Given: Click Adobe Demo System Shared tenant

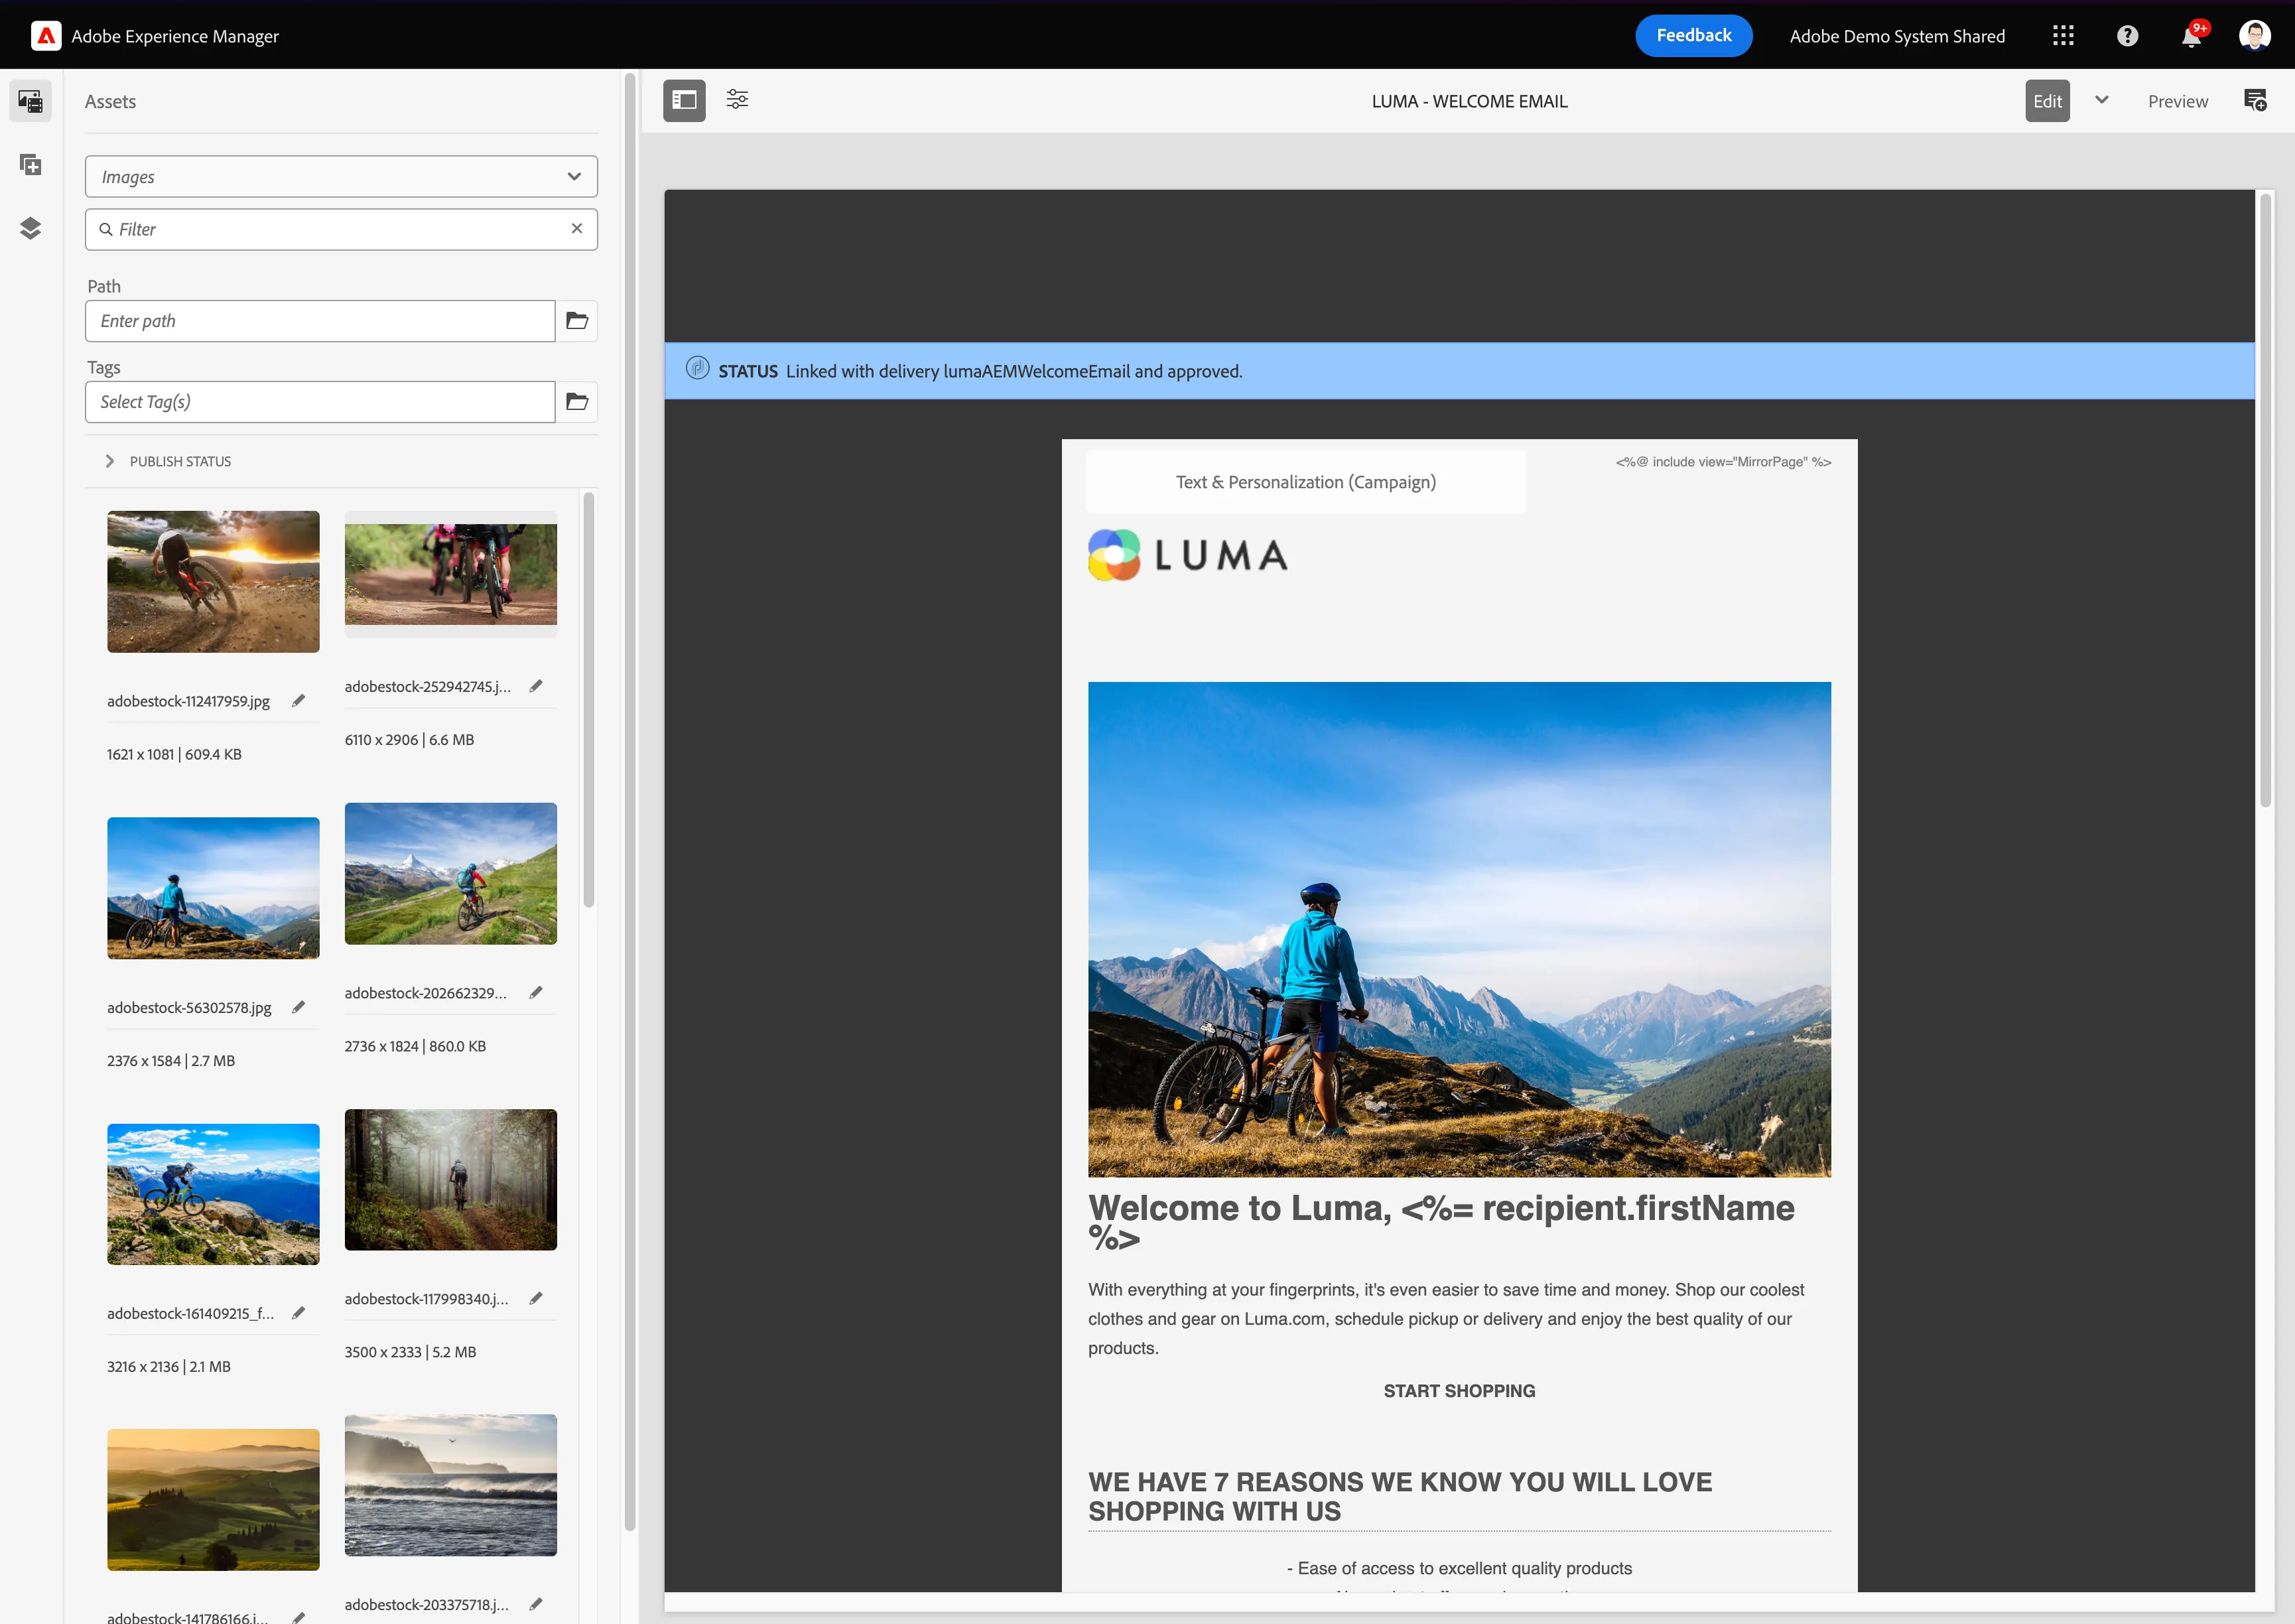Looking at the screenshot, I should [x=1897, y=36].
